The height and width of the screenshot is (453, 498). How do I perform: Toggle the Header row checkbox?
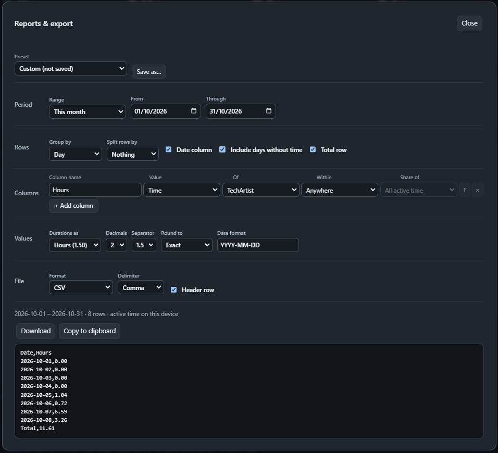click(174, 290)
